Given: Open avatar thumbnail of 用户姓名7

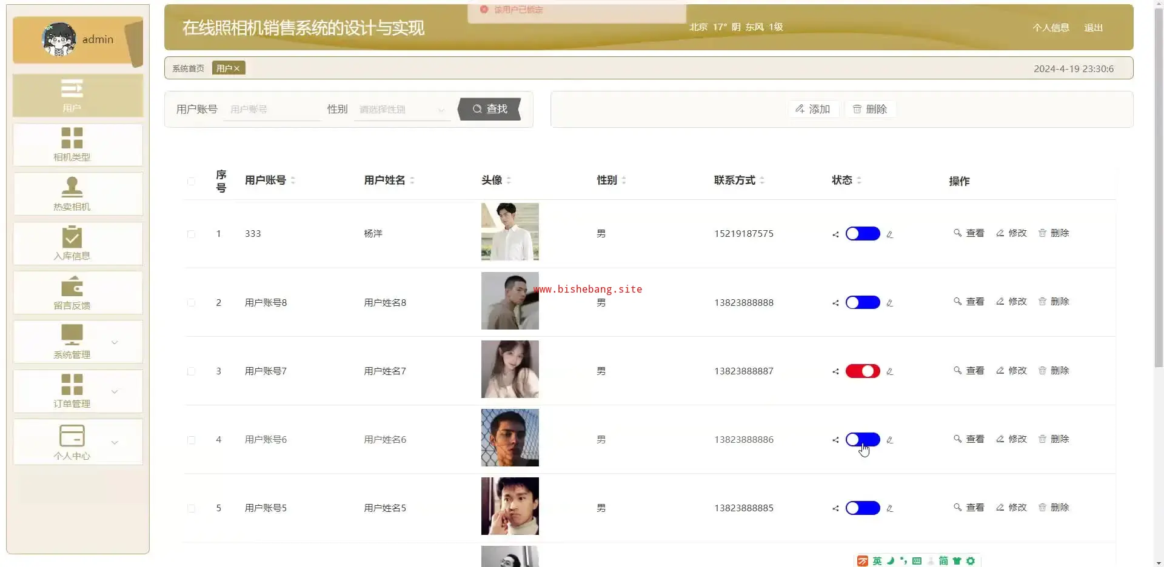Looking at the screenshot, I should [510, 369].
